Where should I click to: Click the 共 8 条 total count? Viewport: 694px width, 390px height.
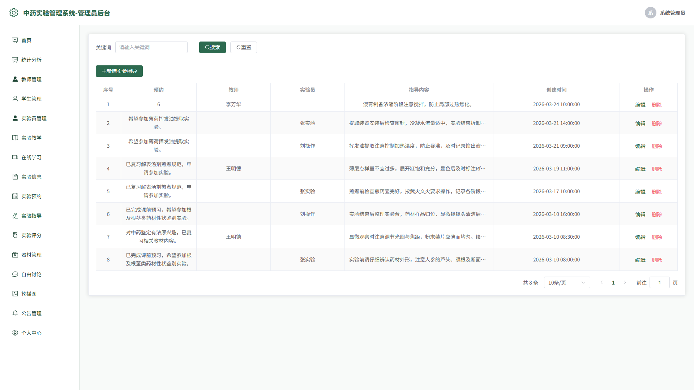[530, 283]
